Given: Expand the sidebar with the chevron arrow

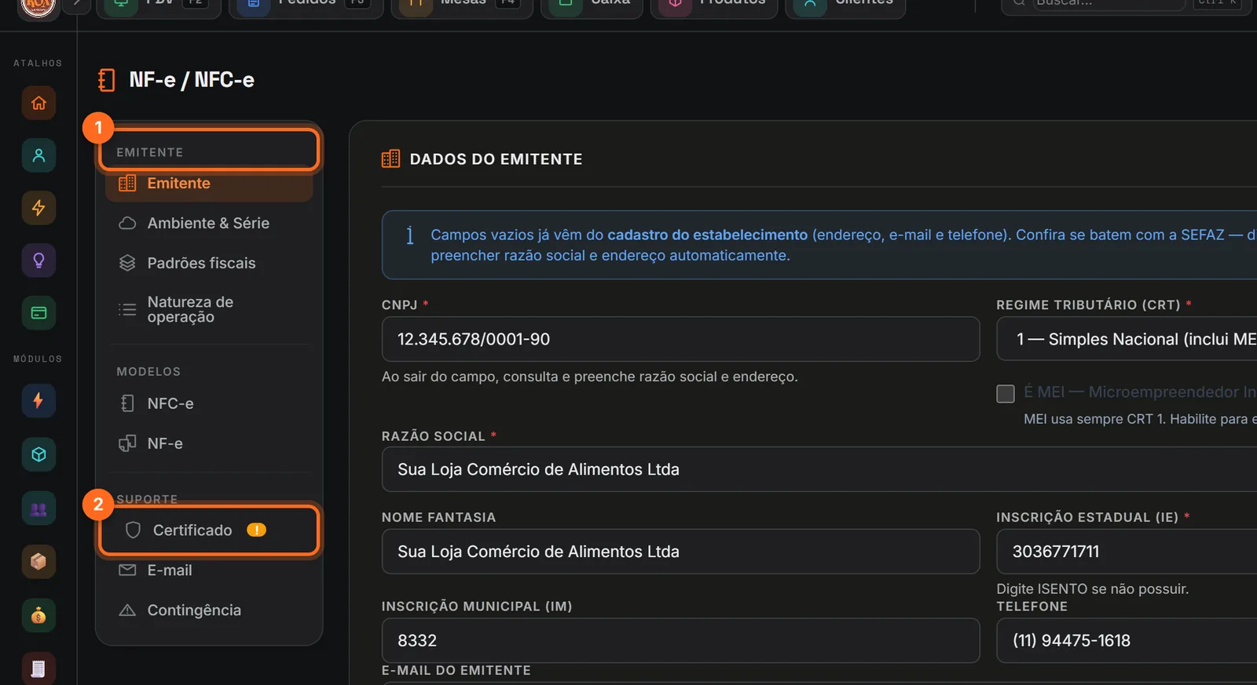Looking at the screenshot, I should pyautogui.click(x=76, y=4).
